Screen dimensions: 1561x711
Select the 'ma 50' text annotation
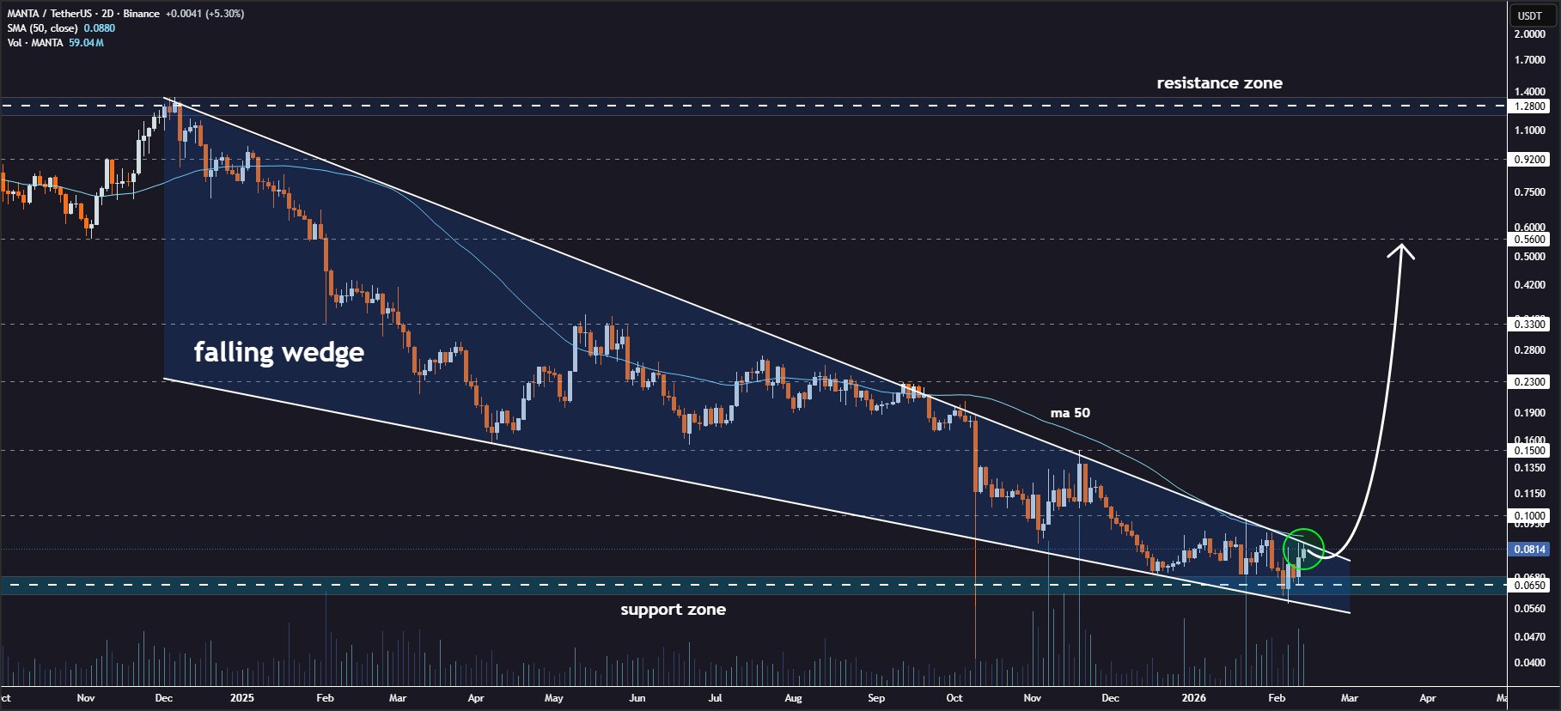point(1070,413)
